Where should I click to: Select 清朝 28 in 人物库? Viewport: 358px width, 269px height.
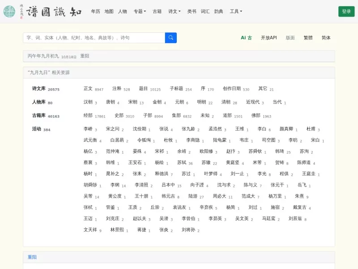[x=229, y=102]
